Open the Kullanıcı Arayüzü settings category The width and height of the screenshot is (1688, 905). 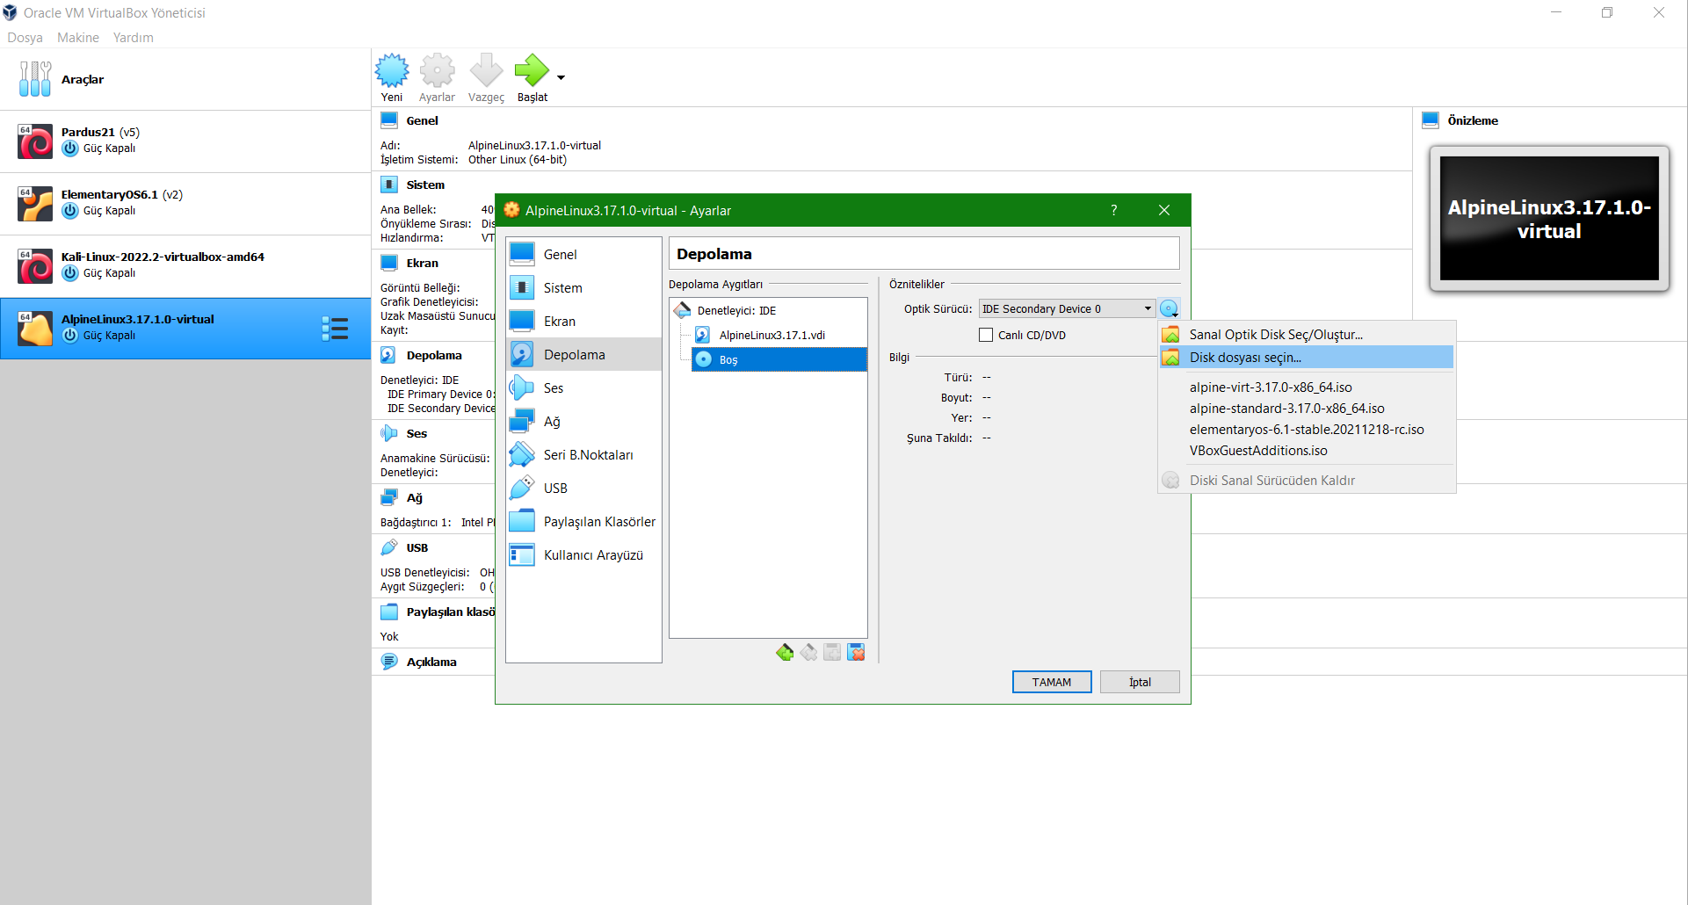pyautogui.click(x=583, y=554)
